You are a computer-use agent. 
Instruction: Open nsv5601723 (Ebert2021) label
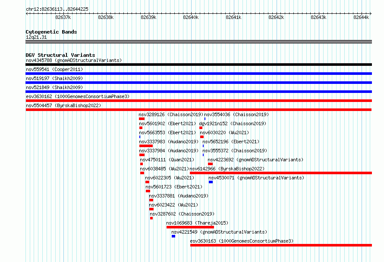pyautogui.click(x=174, y=187)
